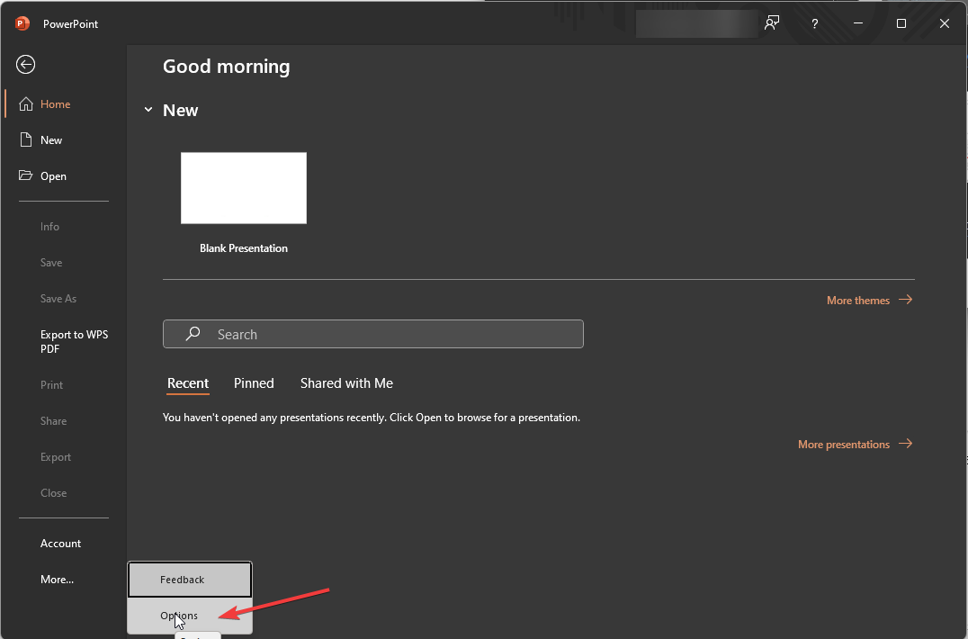
Task: Click the magnifier icon in search box
Action: [x=193, y=334]
